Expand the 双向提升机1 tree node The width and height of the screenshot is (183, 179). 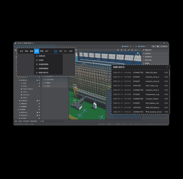pos(18,101)
